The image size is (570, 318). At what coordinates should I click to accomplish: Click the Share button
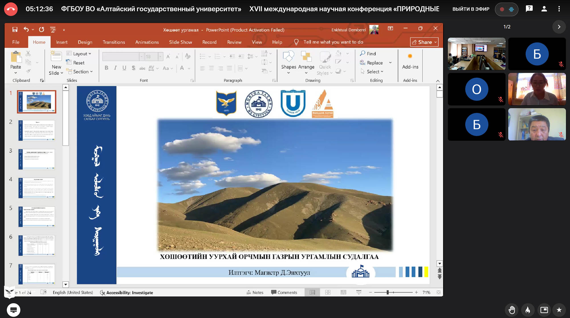tap(424, 42)
